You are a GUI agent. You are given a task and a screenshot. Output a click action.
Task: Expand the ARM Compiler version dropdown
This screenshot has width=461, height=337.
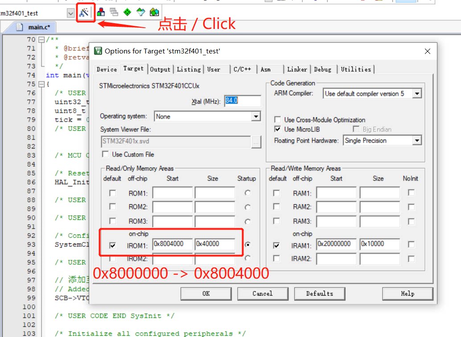point(416,94)
